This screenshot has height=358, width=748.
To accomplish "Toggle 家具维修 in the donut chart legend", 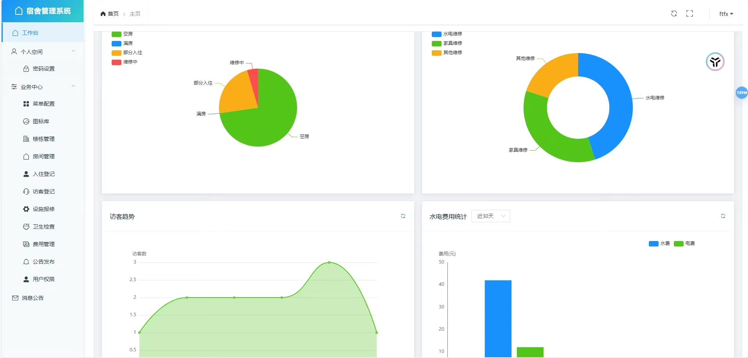I will coord(447,43).
